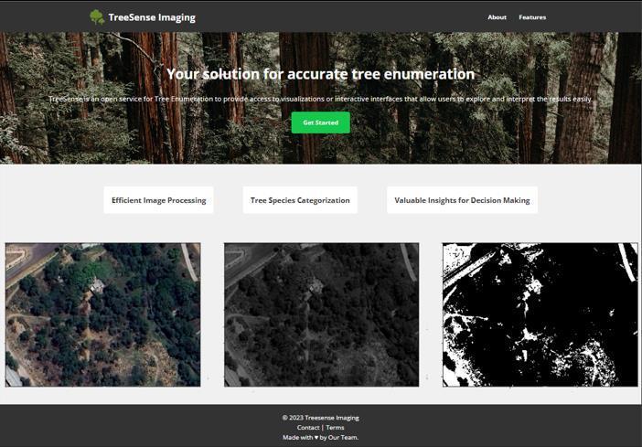642x447 pixels.
Task: Open the Features nav link
Action: 532,17
